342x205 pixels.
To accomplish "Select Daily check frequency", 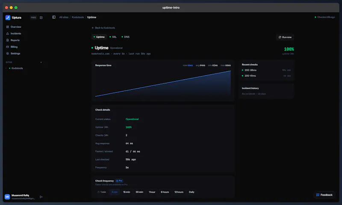I will (192, 192).
